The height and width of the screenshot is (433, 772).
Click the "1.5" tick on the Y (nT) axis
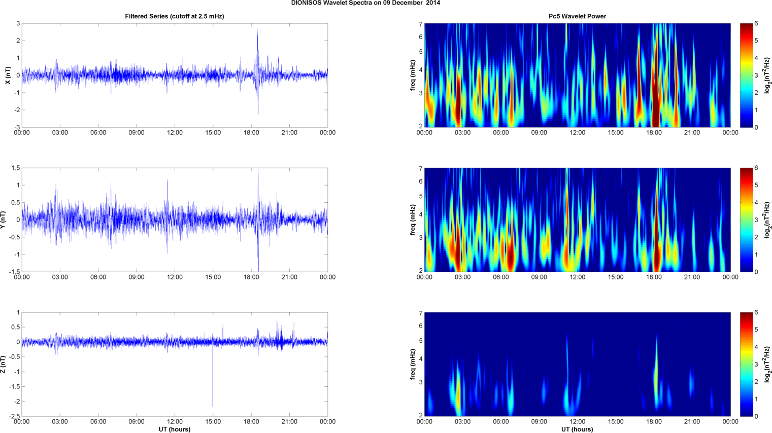[x=16, y=168]
